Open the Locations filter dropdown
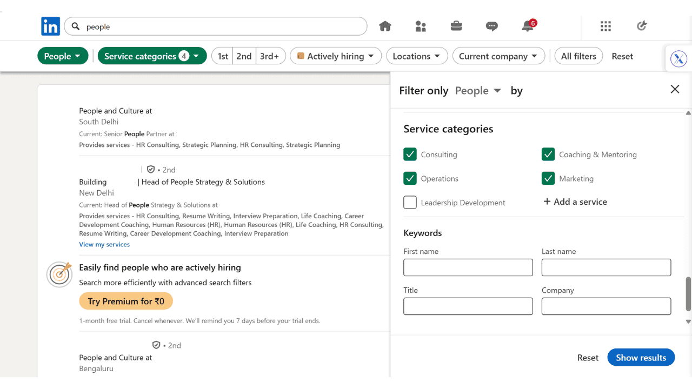The image size is (692, 389). 417,56
